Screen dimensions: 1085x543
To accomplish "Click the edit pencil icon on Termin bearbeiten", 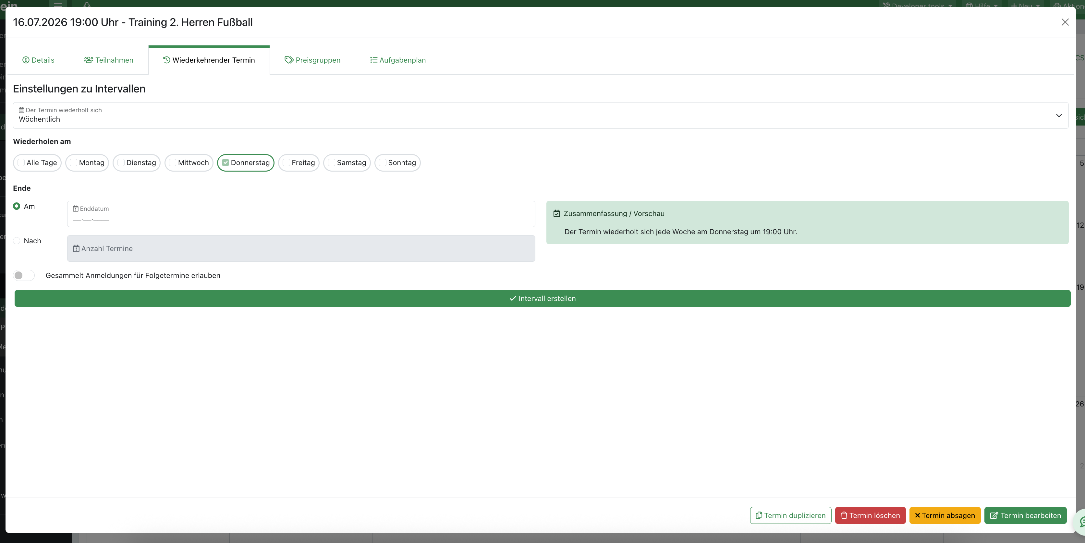I will [994, 515].
